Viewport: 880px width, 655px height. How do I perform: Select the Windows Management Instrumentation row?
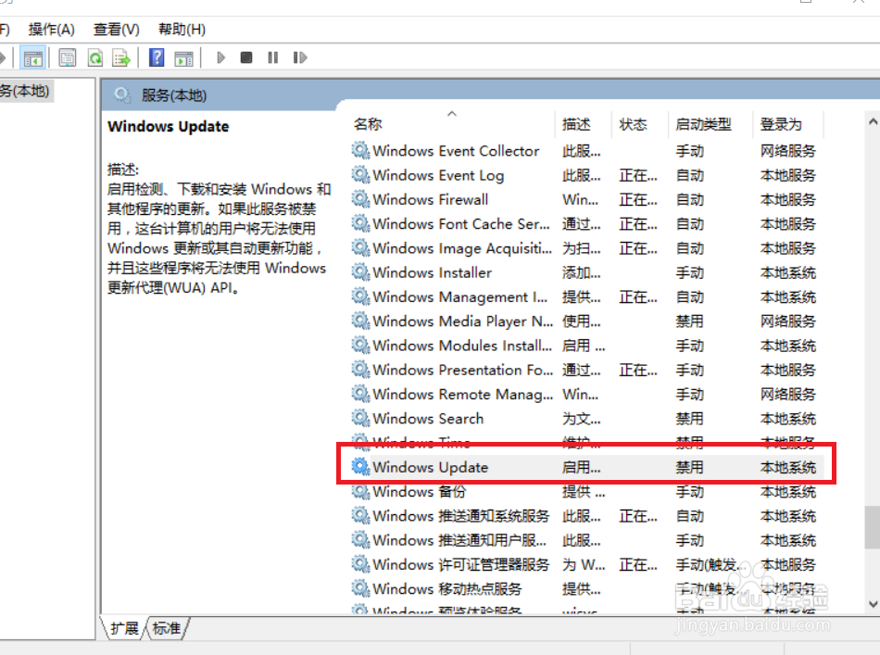coord(586,296)
